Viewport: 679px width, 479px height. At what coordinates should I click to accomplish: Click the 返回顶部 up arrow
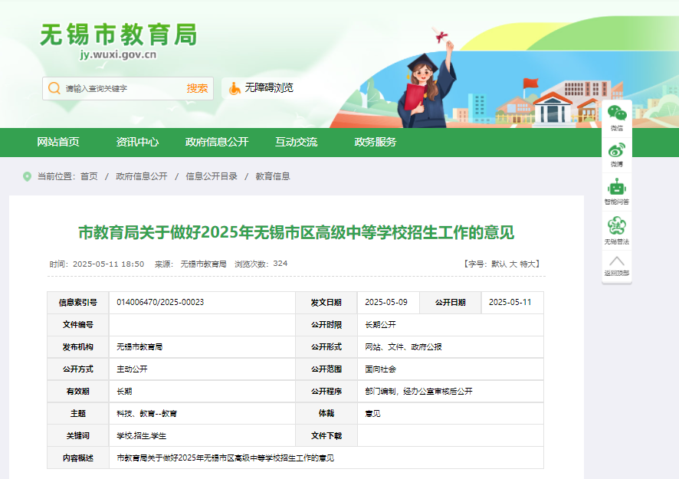[x=616, y=261]
